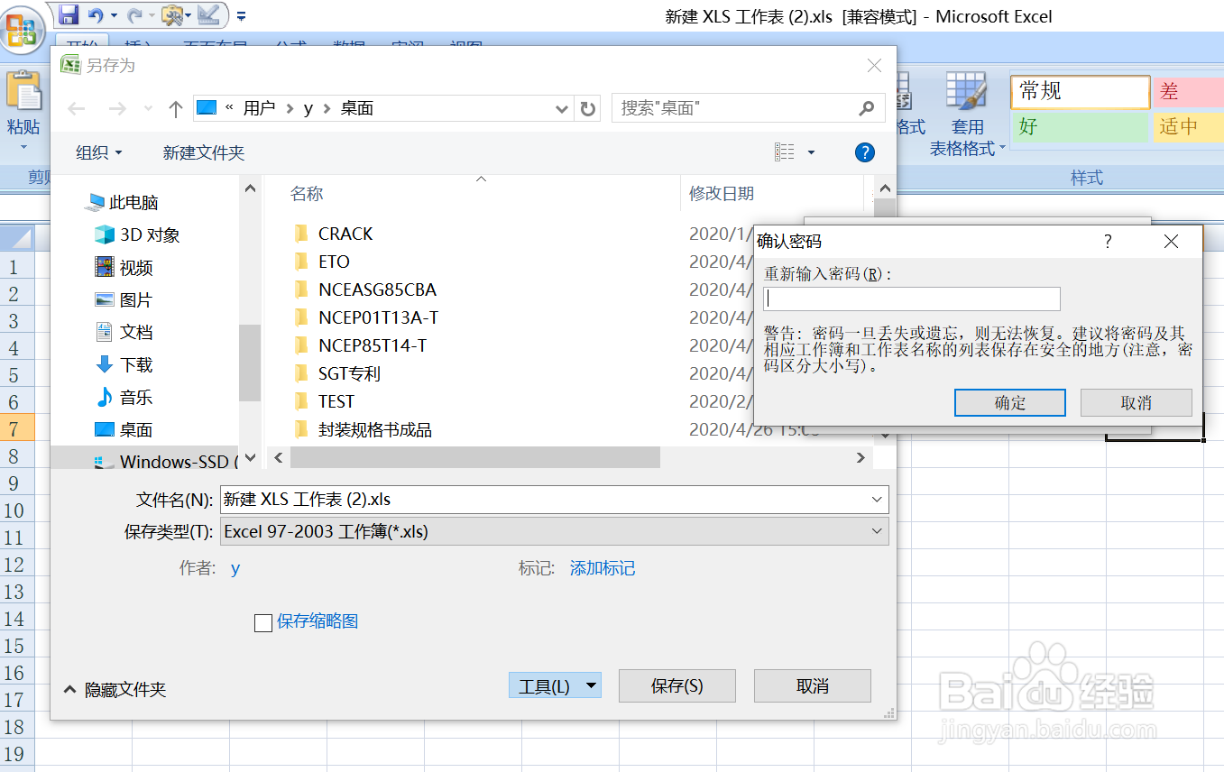This screenshot has width=1224, height=772.
Task: Click the Save icon on the Quick Access Toolbar
Action: click(x=69, y=14)
